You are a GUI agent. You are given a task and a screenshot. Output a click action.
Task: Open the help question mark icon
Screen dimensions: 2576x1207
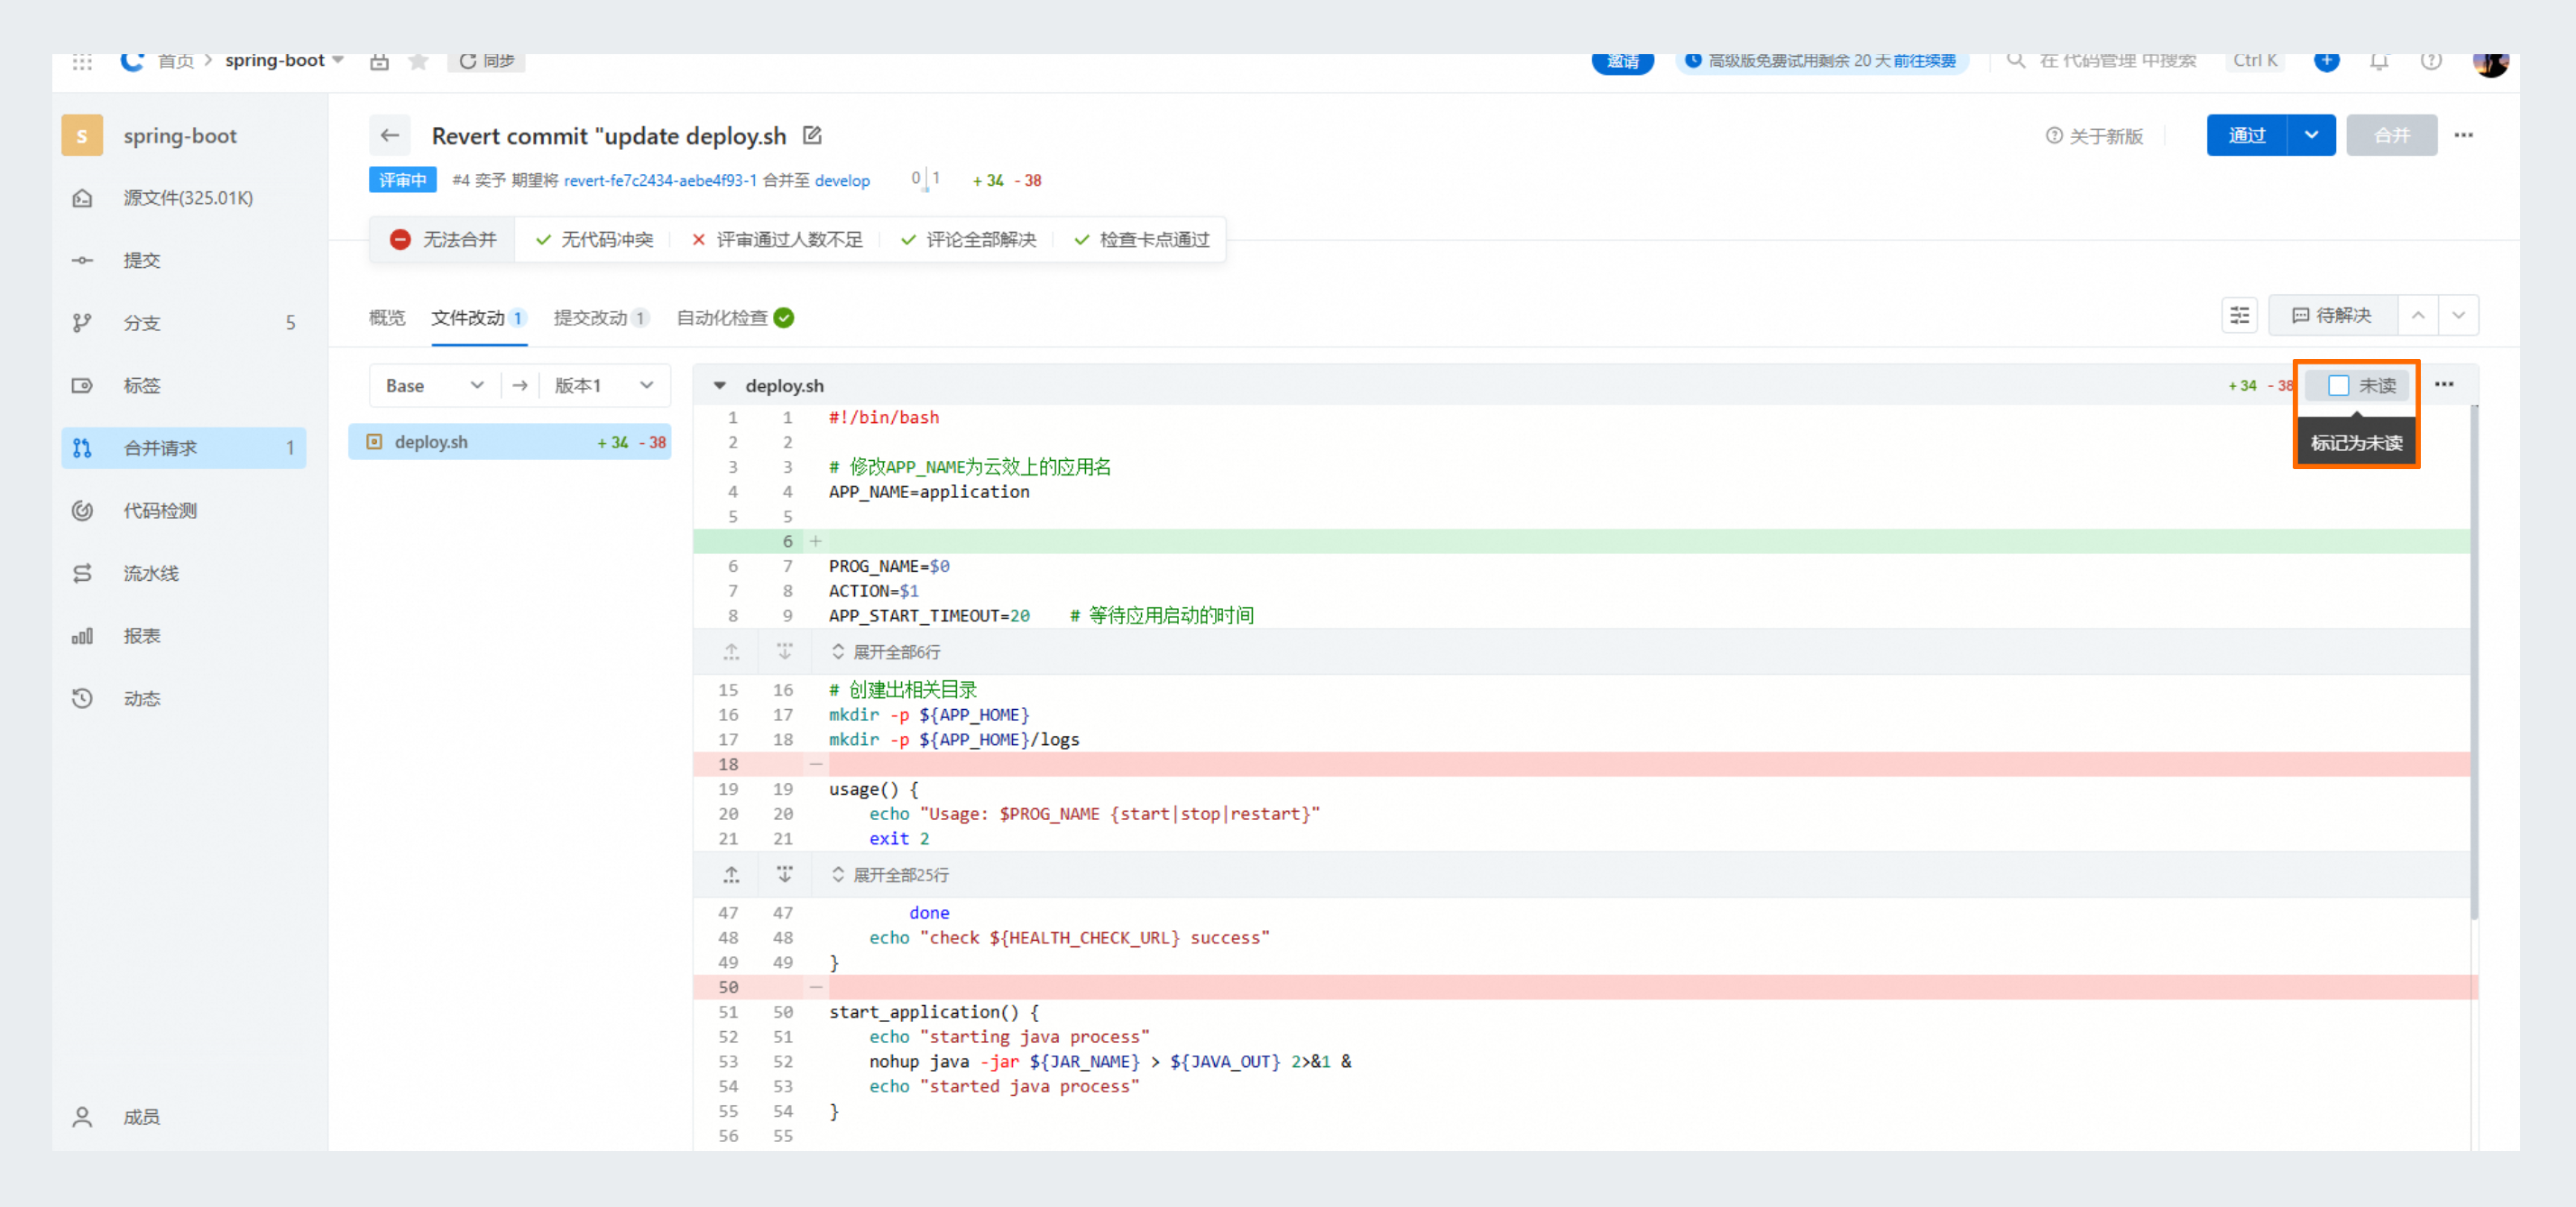point(2431,61)
